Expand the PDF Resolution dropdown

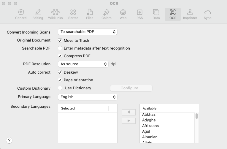83,64
